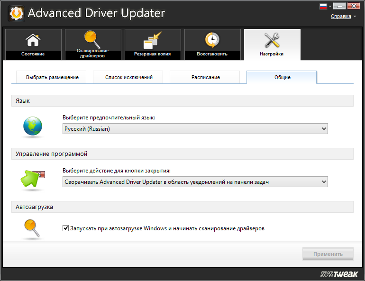The width and height of the screenshot is (365, 281).
Task: Open Сканирование драйверов magnifier icon
Action: (x=92, y=39)
